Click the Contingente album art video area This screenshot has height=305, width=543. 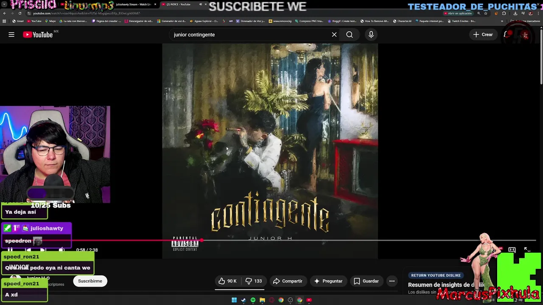pos(270,151)
